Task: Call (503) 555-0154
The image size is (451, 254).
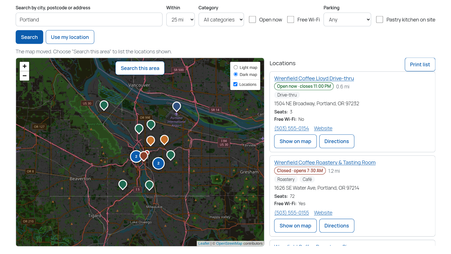Action: [292, 128]
